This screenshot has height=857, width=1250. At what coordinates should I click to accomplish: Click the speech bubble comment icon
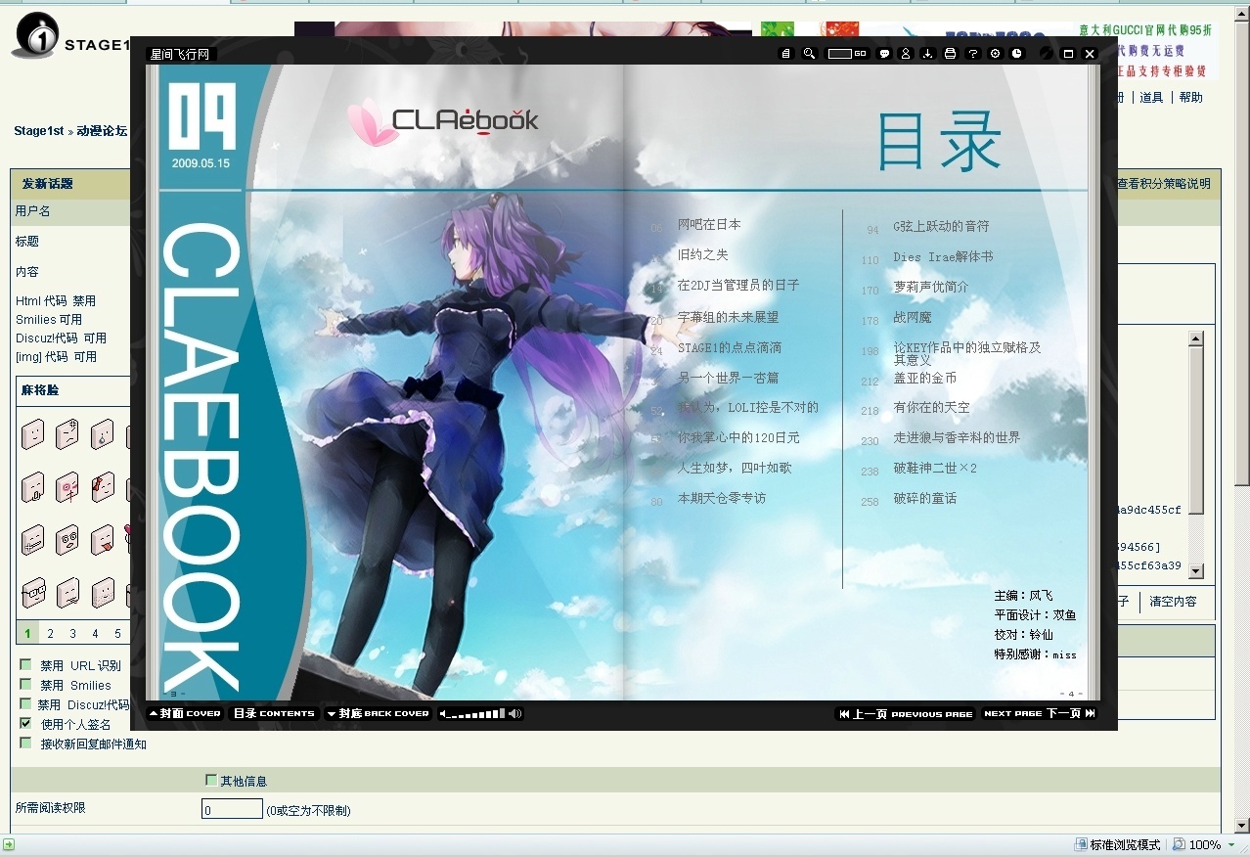[x=884, y=54]
